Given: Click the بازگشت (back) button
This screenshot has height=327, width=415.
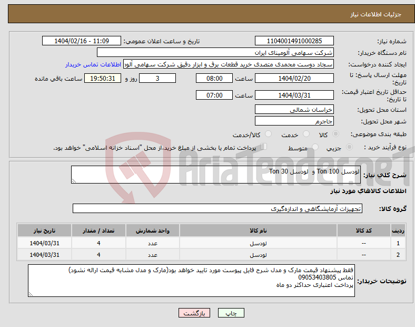Looking at the screenshot, I should pyautogui.click(x=194, y=313).
